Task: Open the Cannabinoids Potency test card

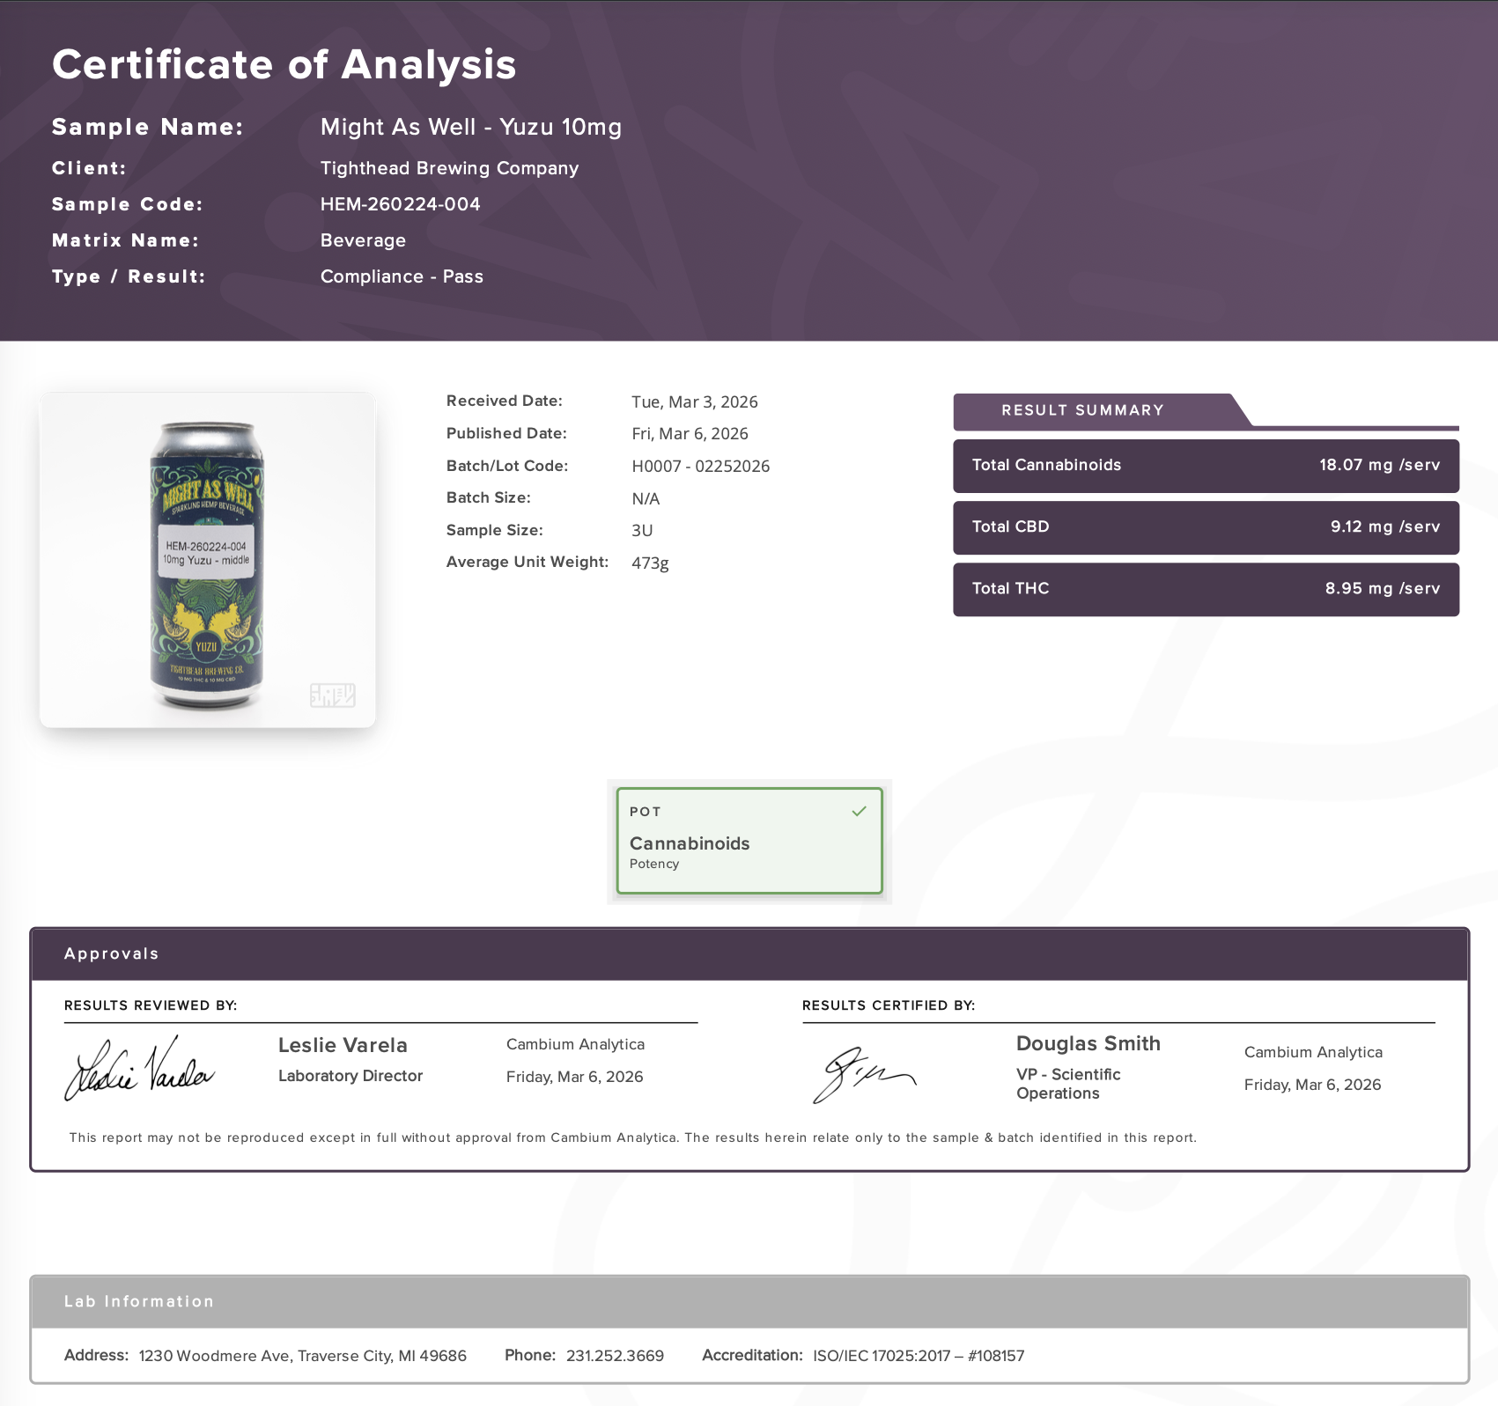Action: click(749, 841)
